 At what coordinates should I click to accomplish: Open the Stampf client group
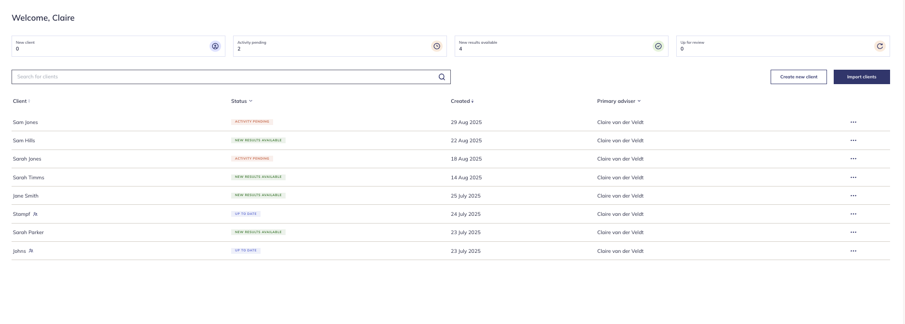(x=22, y=214)
